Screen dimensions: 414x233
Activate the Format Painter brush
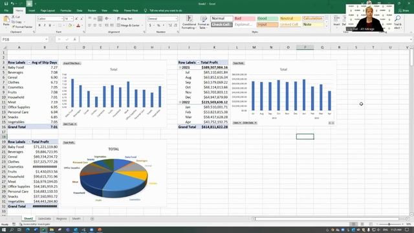13,27
